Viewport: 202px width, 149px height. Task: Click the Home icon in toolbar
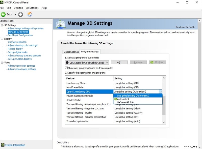[30, 14]
